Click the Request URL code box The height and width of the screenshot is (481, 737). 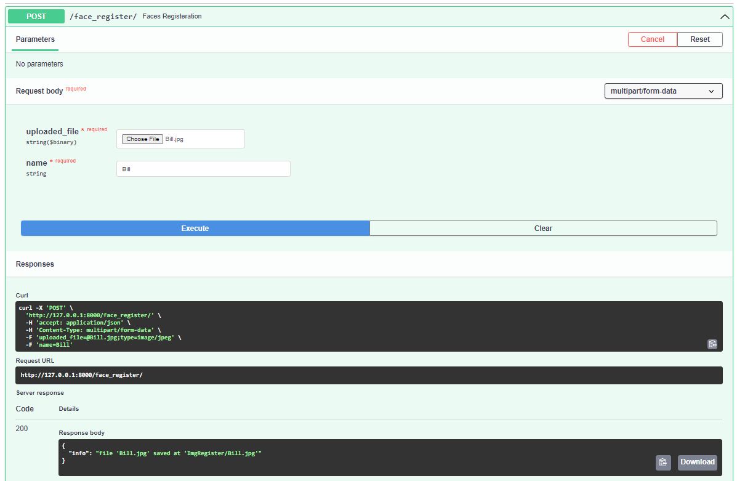[368, 375]
